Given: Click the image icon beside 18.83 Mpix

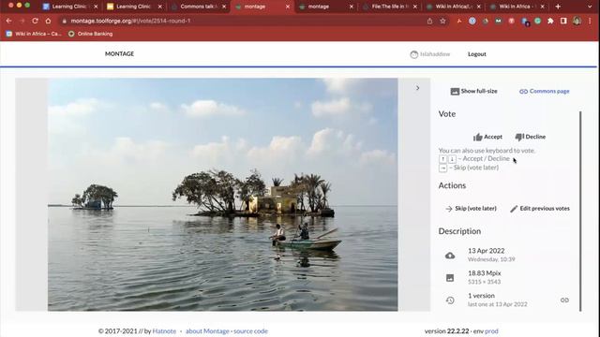Looking at the screenshot, I should coord(450,278).
